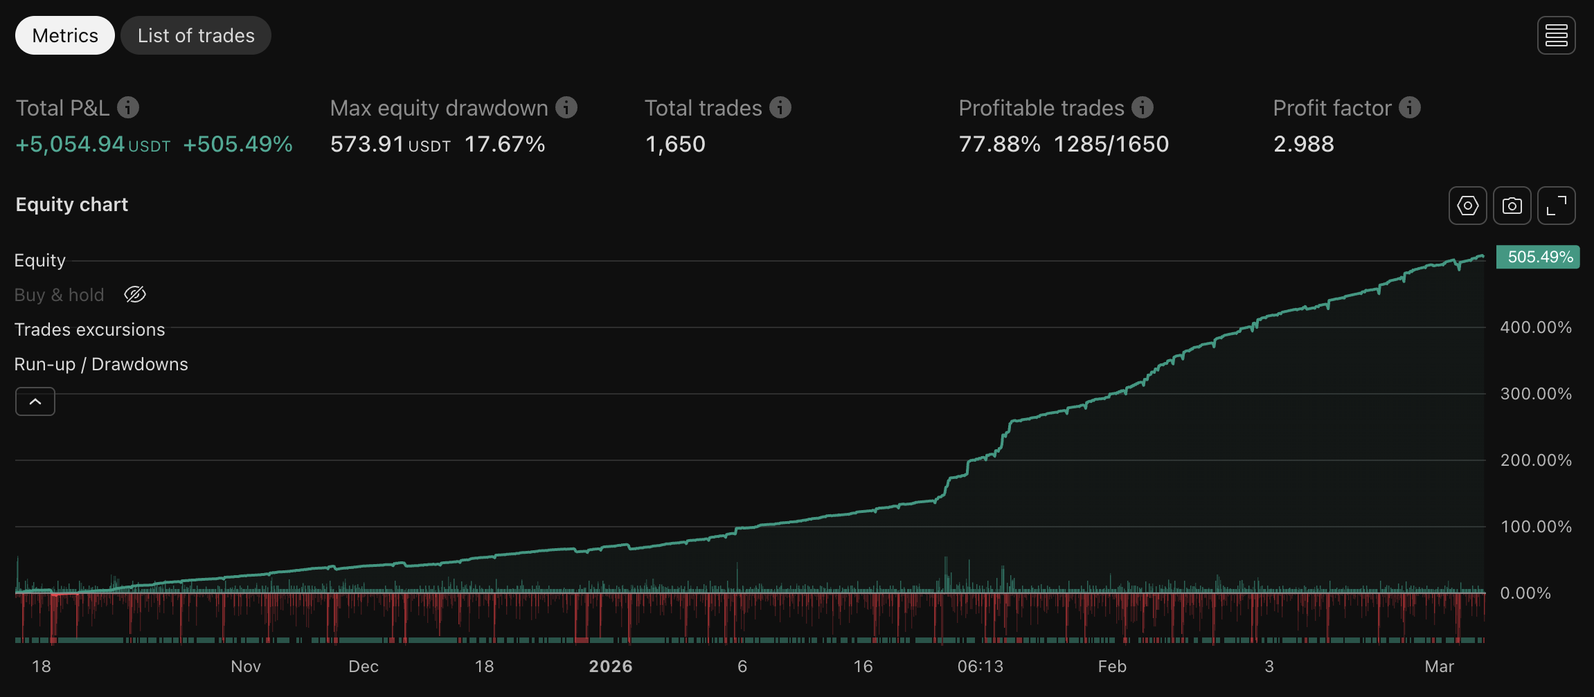The image size is (1594, 697).
Task: Click the Total trades metric title
Action: tap(704, 108)
